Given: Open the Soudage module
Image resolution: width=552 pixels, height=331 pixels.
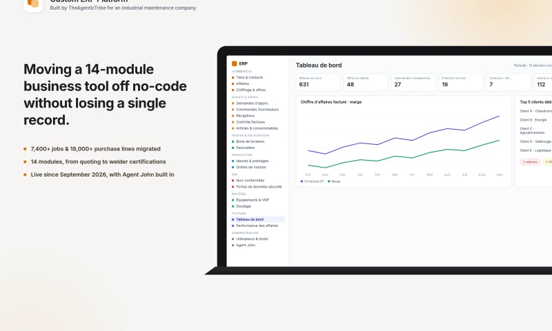Looking at the screenshot, I should pyautogui.click(x=244, y=206).
